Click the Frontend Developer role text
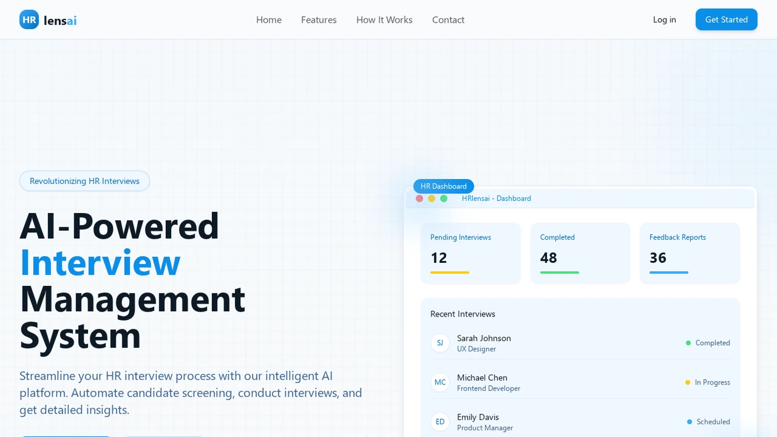 (488, 388)
